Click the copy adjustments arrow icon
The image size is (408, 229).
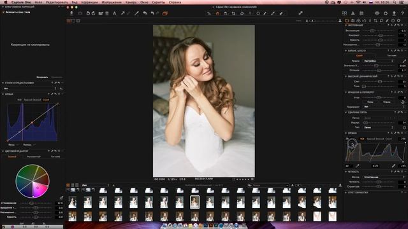coord(122,13)
